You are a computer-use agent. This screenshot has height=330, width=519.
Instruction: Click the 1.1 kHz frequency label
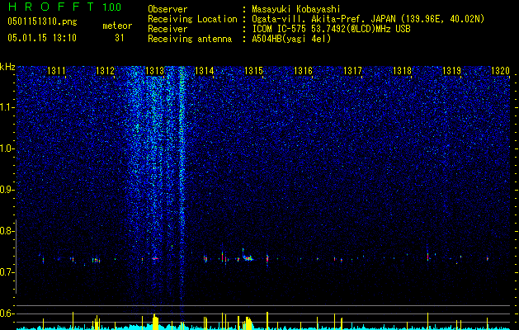pyautogui.click(x=7, y=107)
